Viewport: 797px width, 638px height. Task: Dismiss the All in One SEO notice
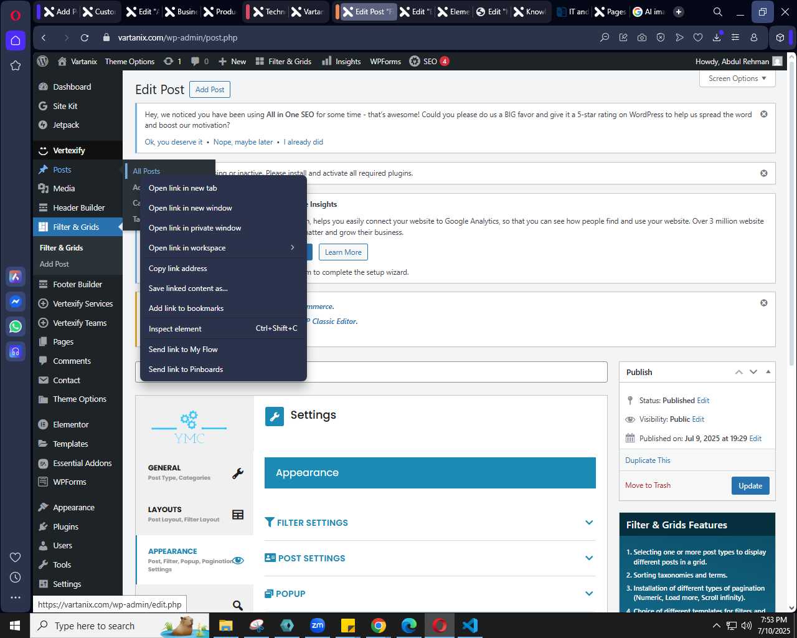[764, 115]
